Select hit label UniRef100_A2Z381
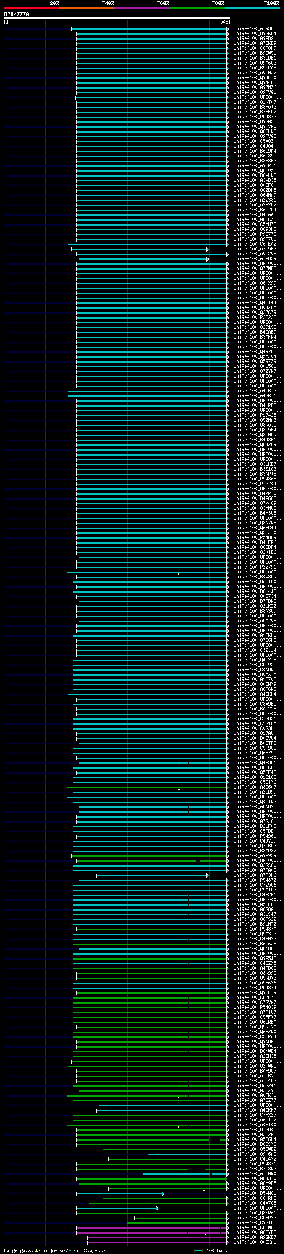This screenshot has height=1254, width=284. tap(255, 200)
